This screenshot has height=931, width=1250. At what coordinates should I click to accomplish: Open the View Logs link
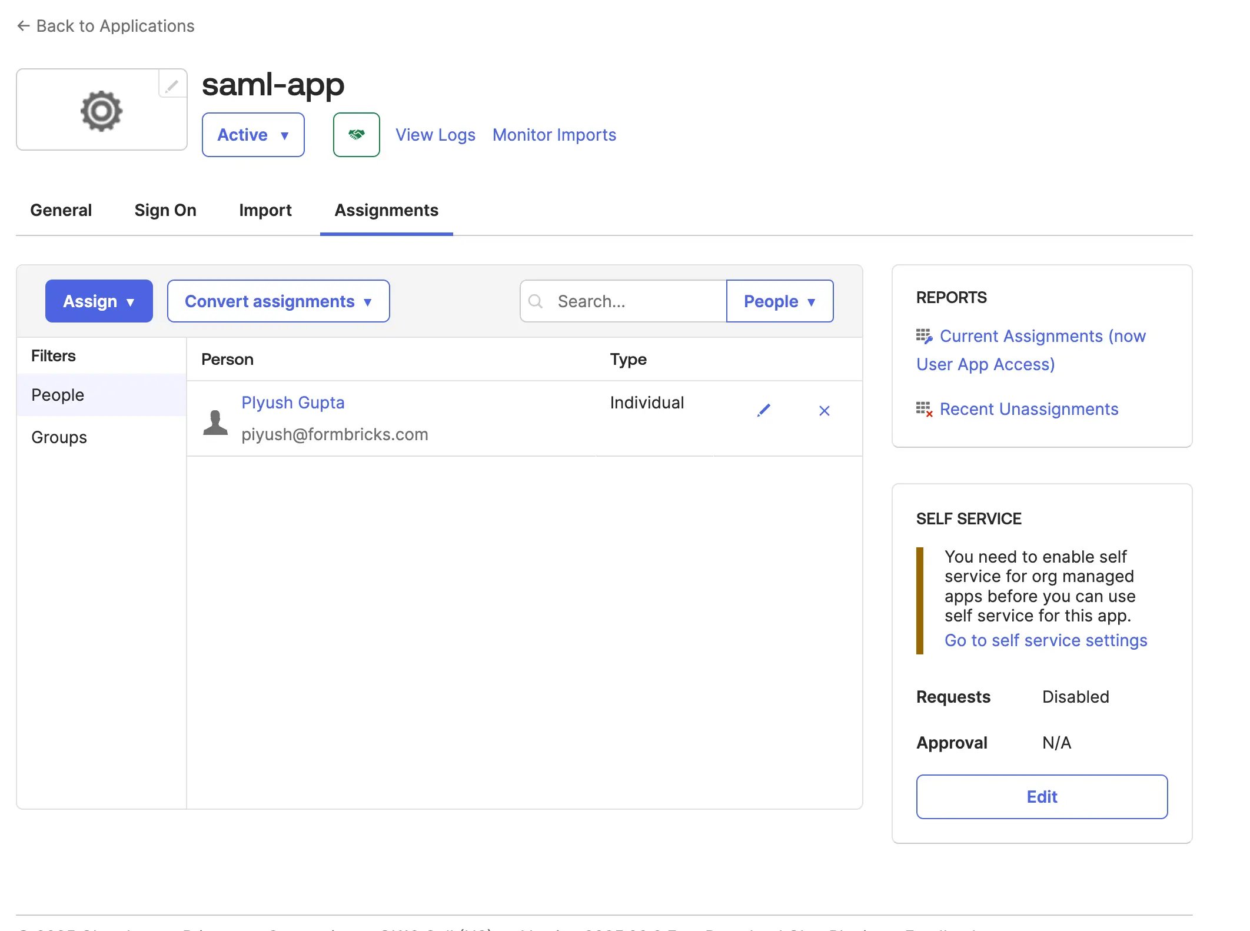[x=435, y=135]
